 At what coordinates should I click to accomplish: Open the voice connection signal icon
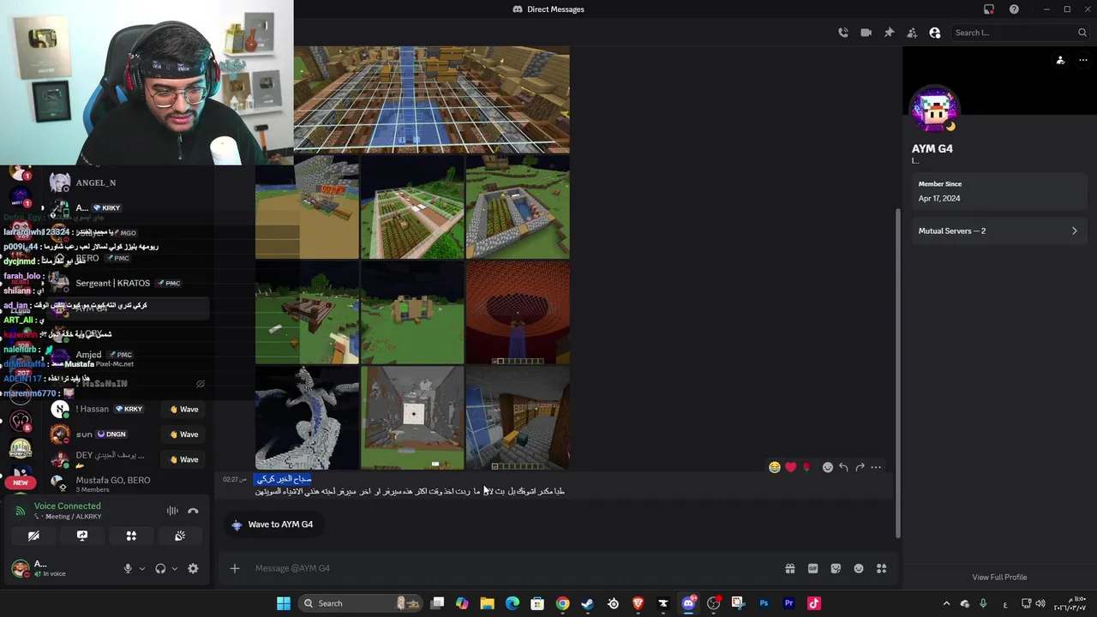point(21,511)
